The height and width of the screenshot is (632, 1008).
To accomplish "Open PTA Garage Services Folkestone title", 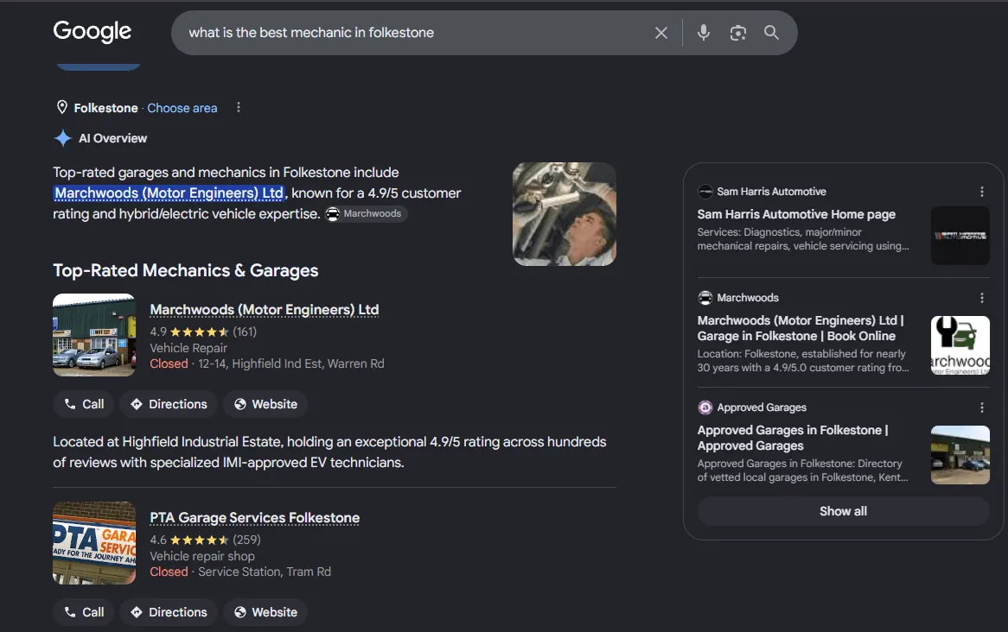I will tap(254, 518).
